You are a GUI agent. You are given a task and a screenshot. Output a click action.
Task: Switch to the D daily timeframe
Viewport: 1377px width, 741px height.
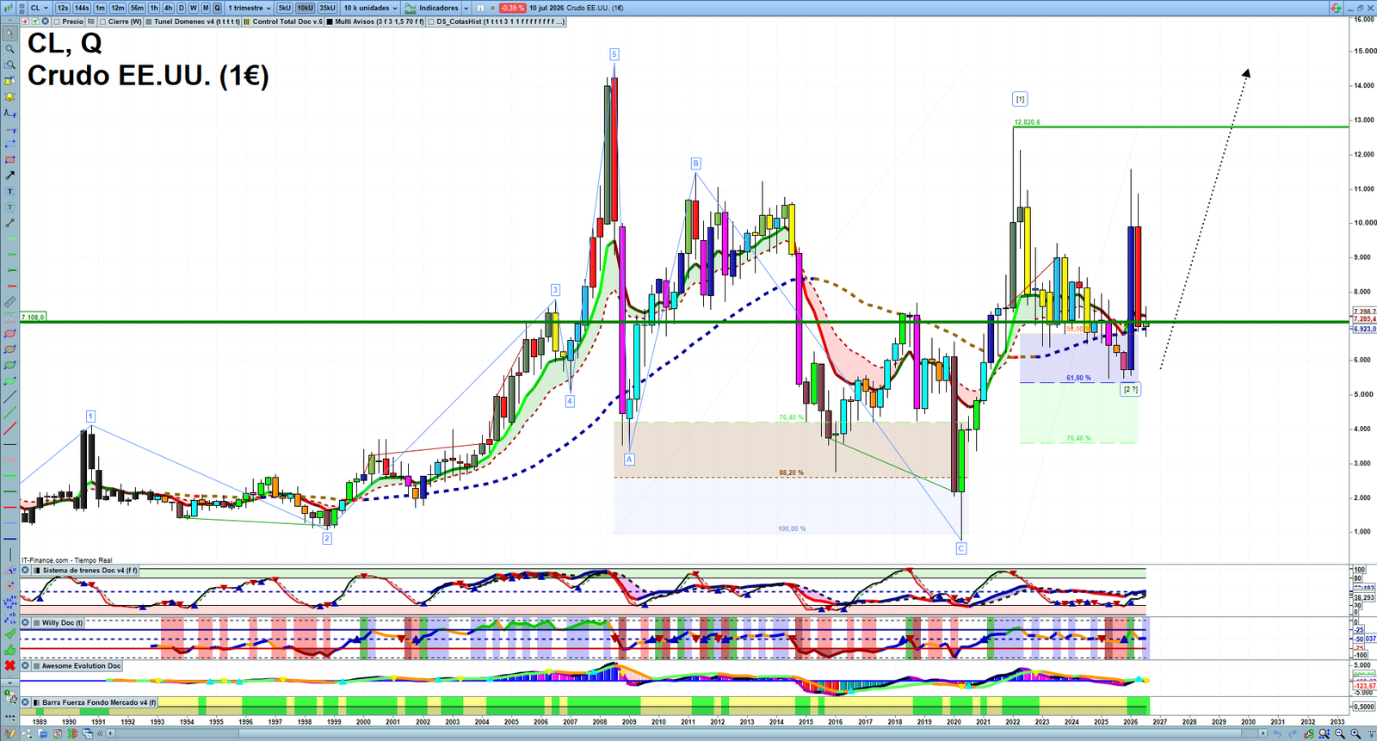(x=181, y=8)
